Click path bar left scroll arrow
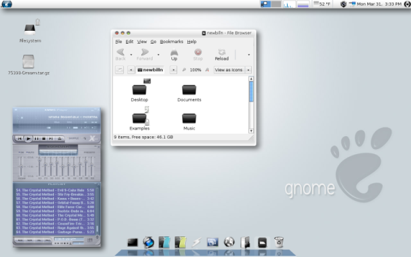Screen dimensions: 411x257 click(131, 70)
